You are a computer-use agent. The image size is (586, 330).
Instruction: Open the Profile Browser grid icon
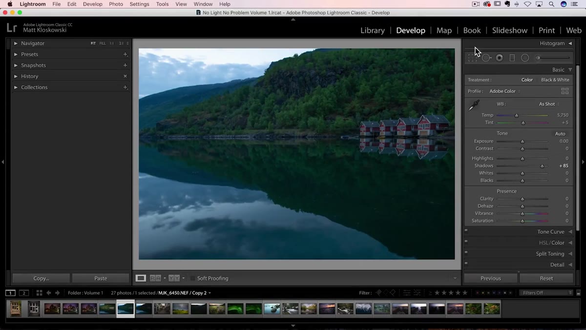565,91
